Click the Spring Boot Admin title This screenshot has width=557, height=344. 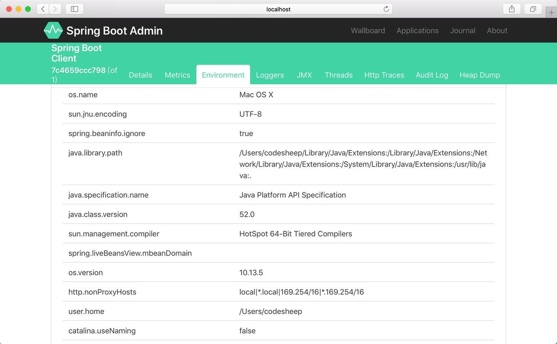point(115,31)
